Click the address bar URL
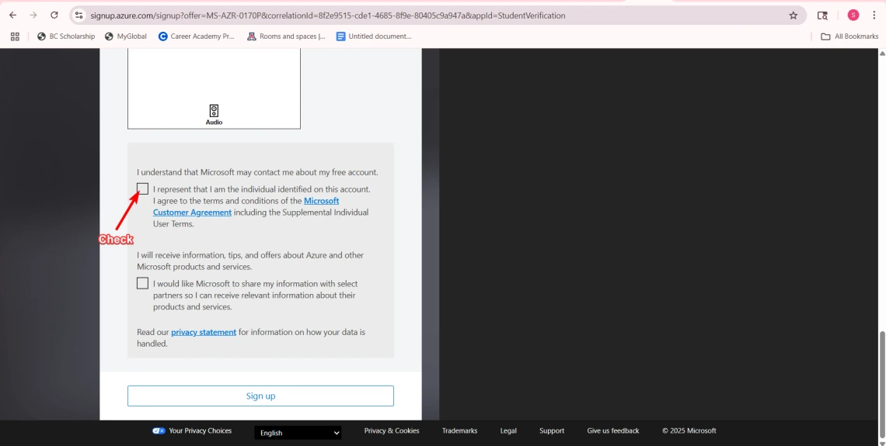This screenshot has height=446, width=886. pyautogui.click(x=328, y=16)
